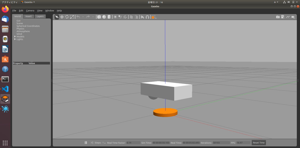Add a point light
The image size is (300, 148).
tap(115, 17)
